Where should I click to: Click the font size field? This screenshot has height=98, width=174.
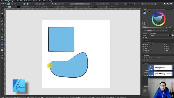tap(145, 35)
